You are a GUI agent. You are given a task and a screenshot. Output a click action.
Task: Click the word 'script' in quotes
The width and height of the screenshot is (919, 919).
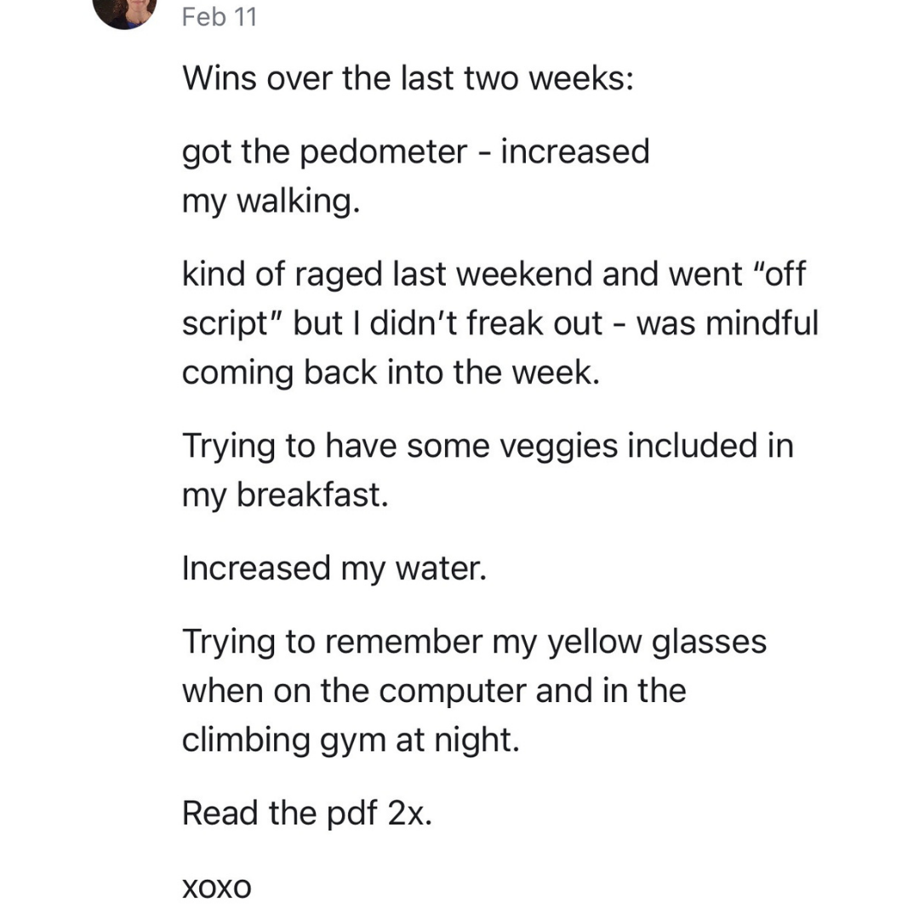[228, 324]
